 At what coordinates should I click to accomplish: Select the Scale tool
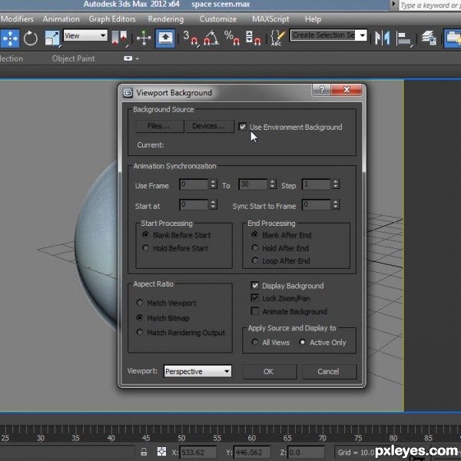pyautogui.click(x=52, y=38)
